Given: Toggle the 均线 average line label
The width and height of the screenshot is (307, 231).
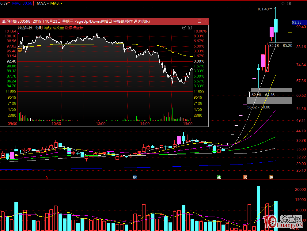Looking at the screenshot, I should (x=47, y=28).
